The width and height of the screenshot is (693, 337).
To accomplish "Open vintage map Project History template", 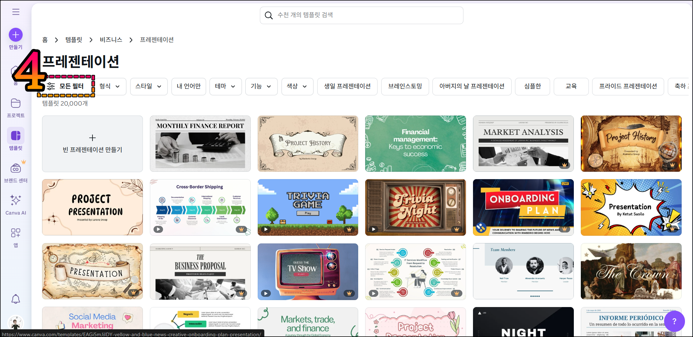I will point(631,144).
